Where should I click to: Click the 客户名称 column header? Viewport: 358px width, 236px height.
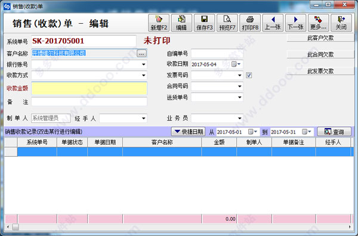tap(162, 142)
